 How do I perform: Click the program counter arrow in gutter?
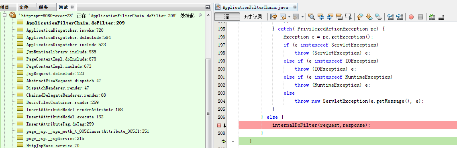point(224,141)
